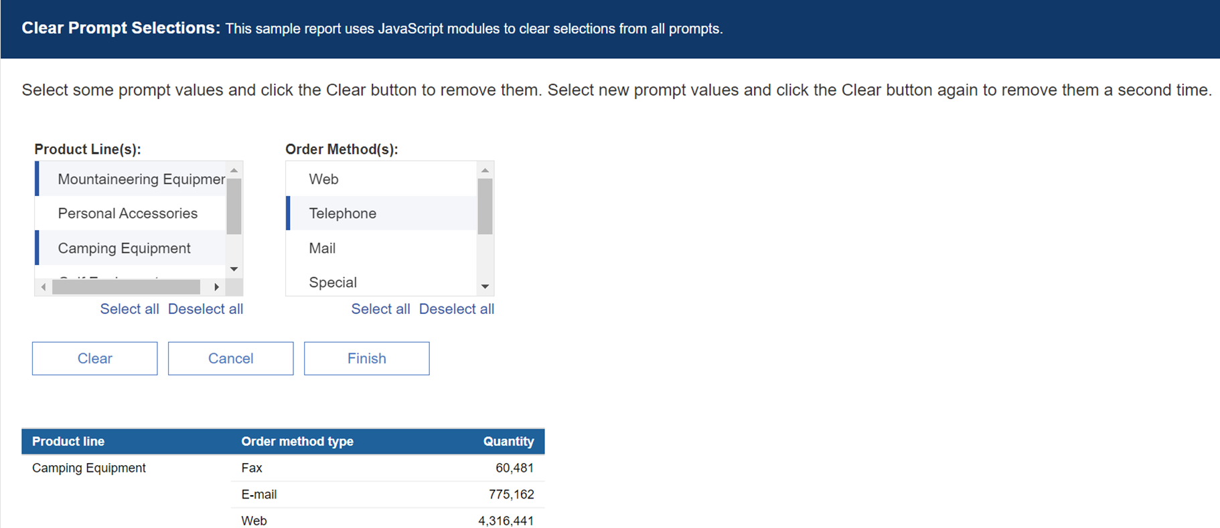Deselect Telephone in Order Method list
The image size is (1220, 528).
pos(382,213)
